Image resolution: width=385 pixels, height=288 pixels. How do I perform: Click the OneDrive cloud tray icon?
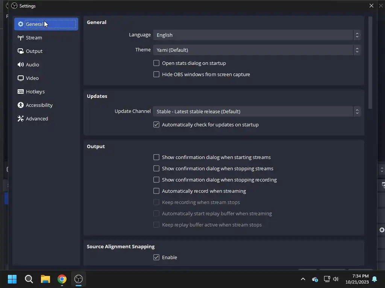click(x=315, y=279)
